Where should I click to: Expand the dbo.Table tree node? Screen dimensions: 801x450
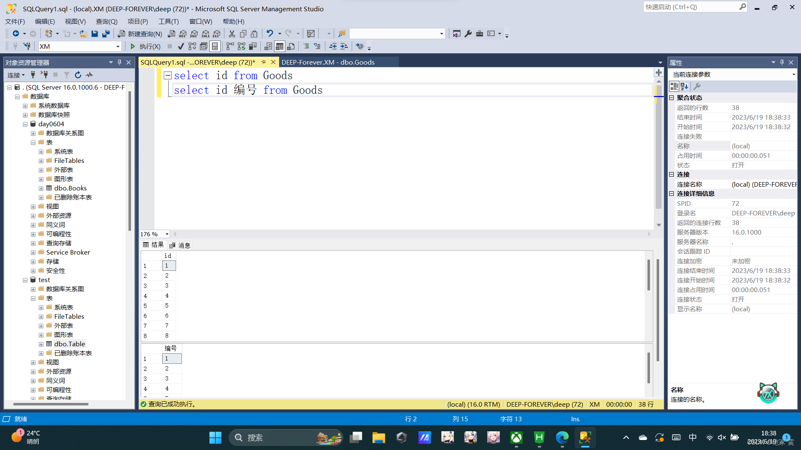pyautogui.click(x=41, y=344)
